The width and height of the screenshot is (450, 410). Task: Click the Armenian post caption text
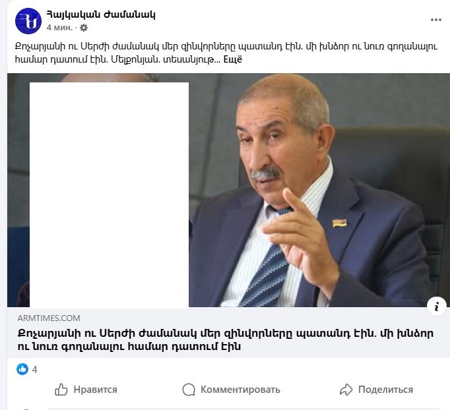click(x=226, y=53)
